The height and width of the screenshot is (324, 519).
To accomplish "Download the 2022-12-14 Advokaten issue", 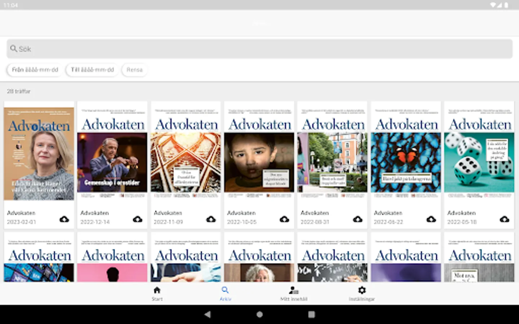I will [x=138, y=219].
